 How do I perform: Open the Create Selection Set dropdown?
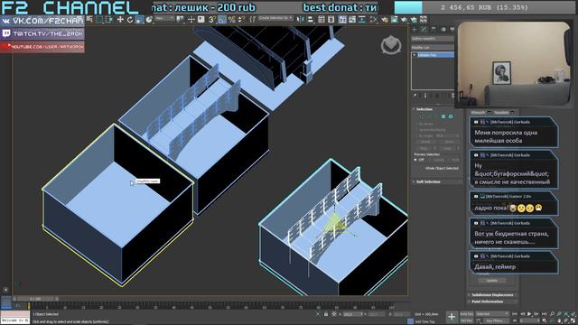tap(275, 18)
